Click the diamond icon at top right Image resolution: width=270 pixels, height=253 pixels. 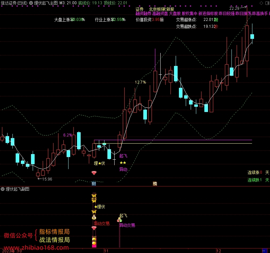click(x=261, y=3)
